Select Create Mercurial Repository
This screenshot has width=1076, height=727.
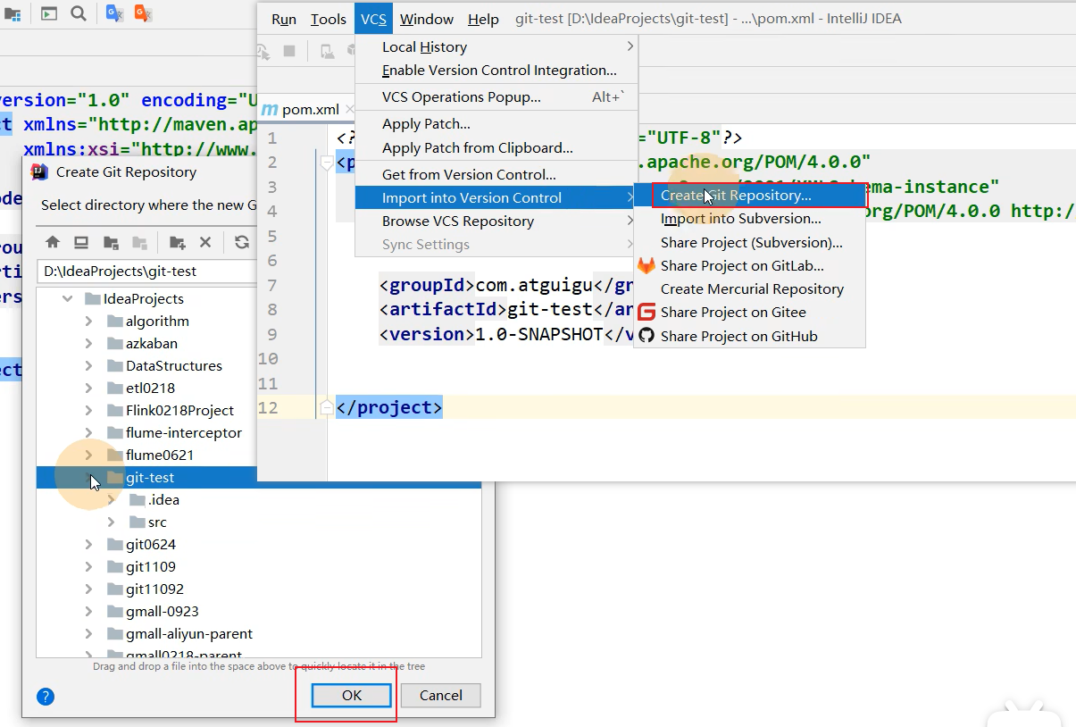coord(749,289)
